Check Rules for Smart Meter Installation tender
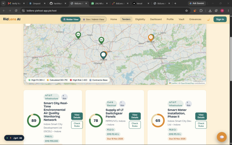Screen dimensions: 232x145 (x=201, y=125)
